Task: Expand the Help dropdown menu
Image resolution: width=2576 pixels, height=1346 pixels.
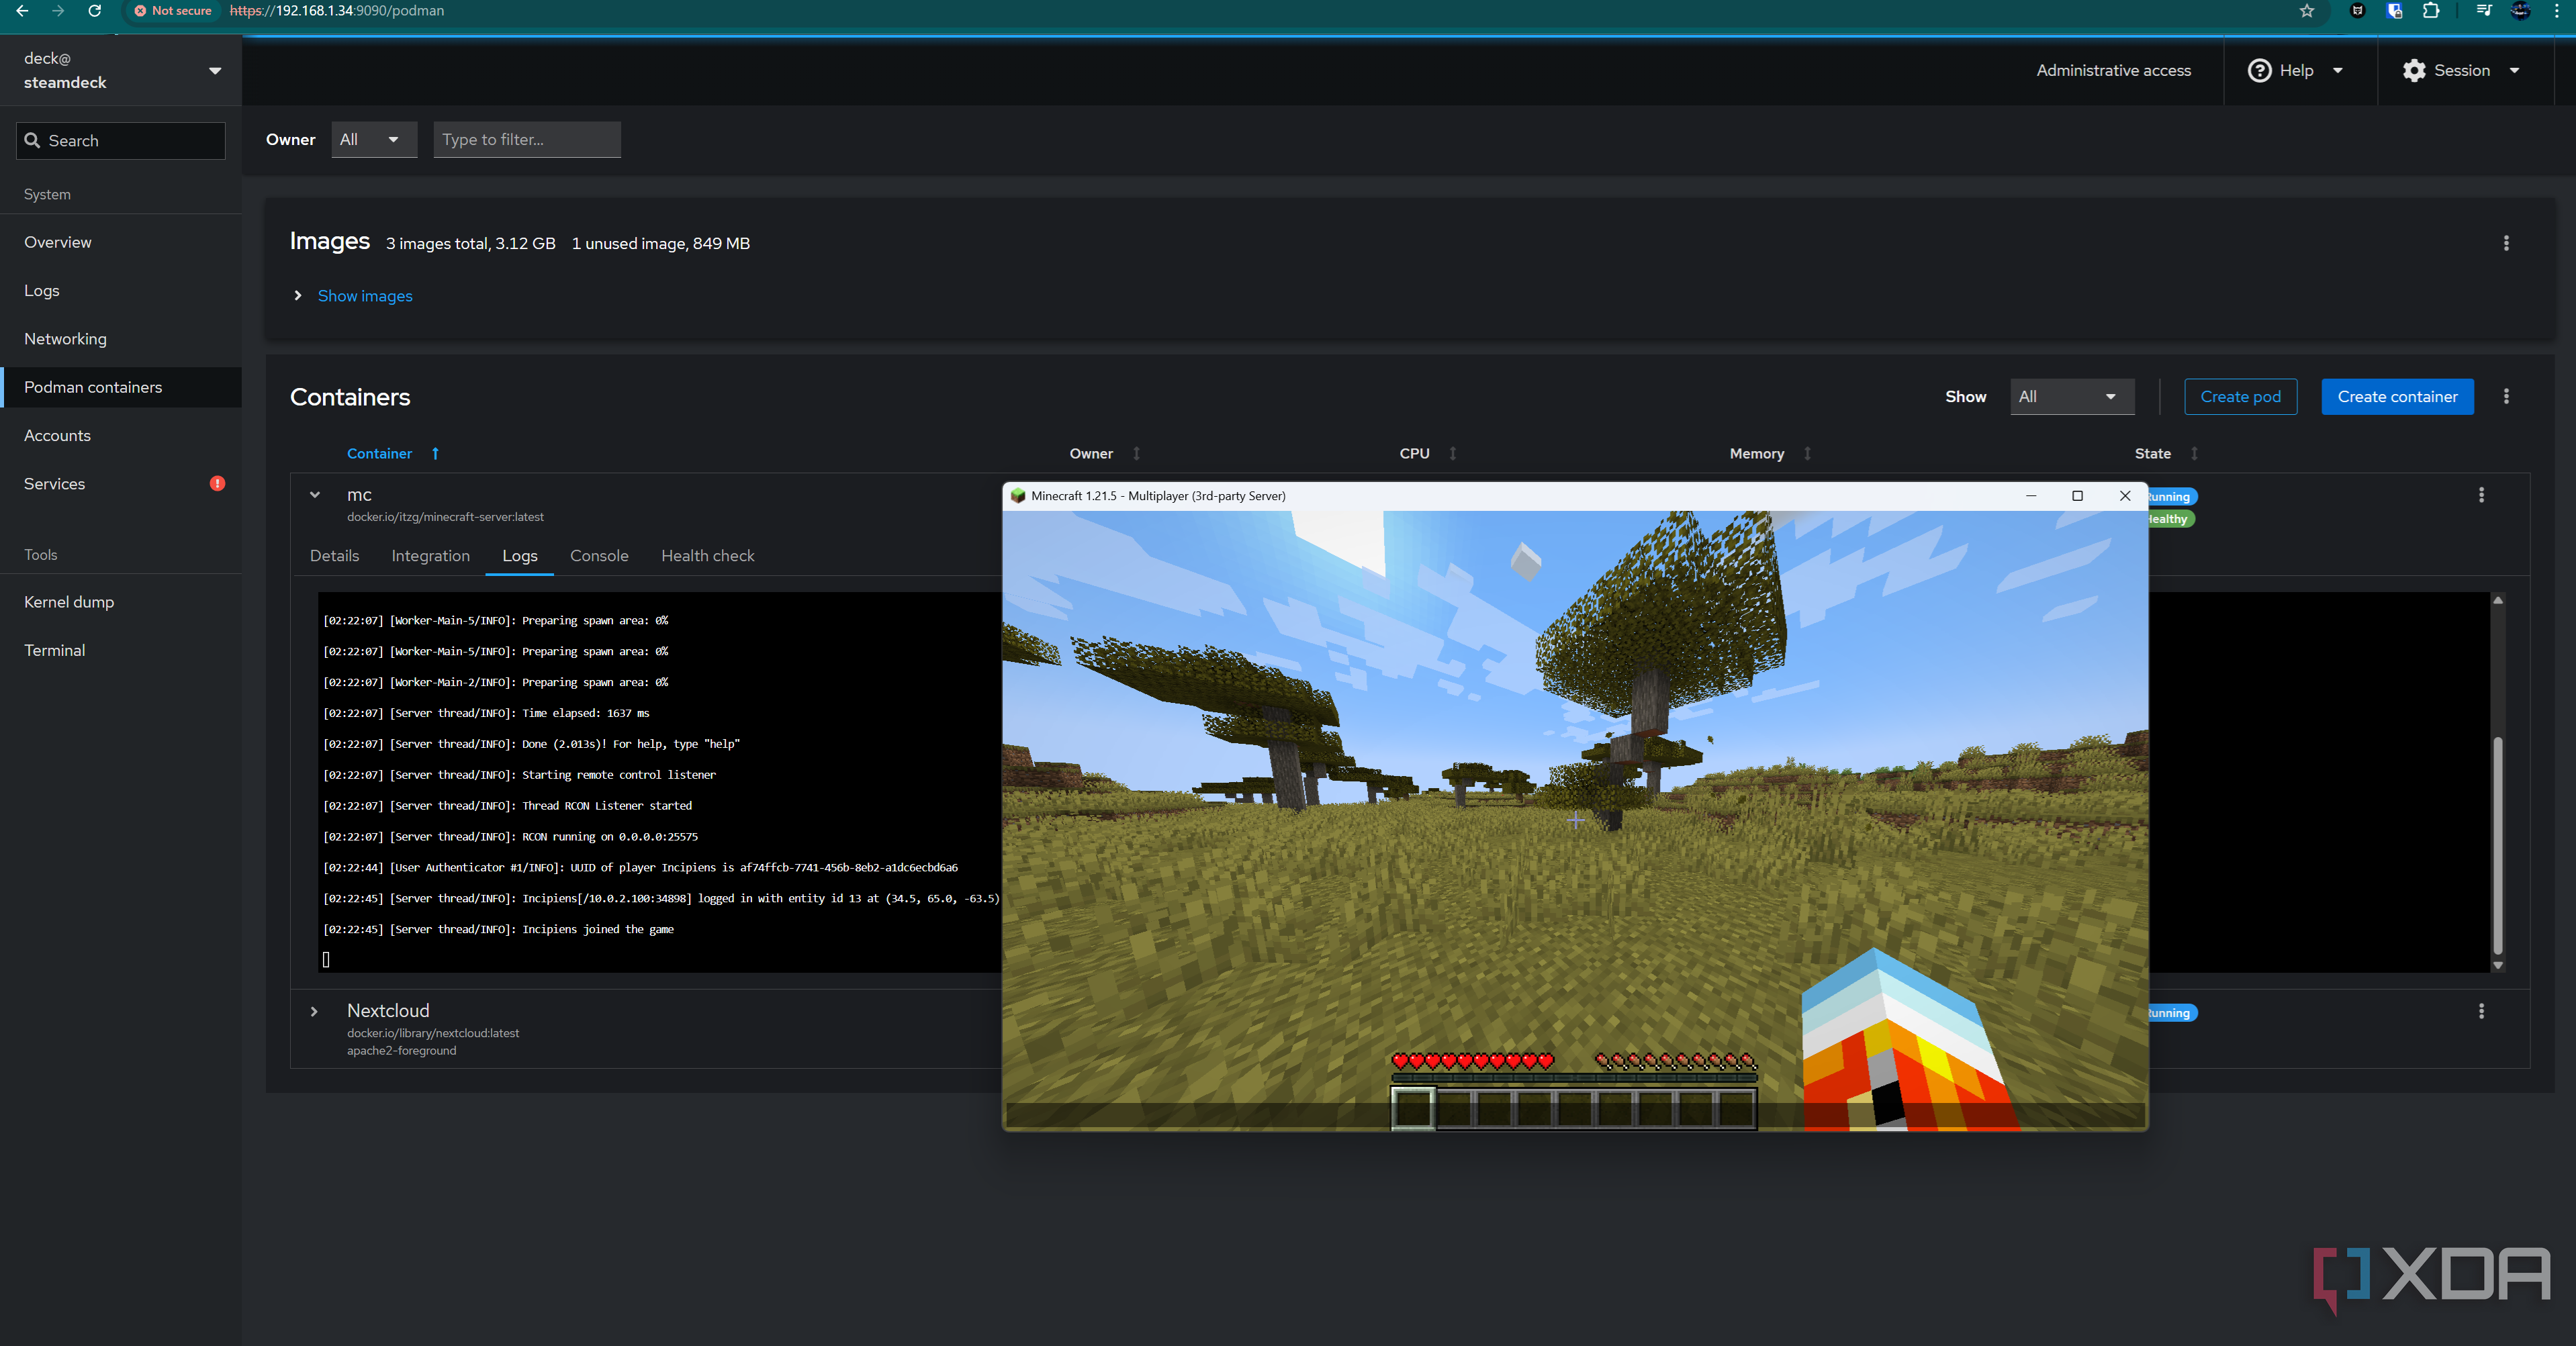Action: point(2338,70)
